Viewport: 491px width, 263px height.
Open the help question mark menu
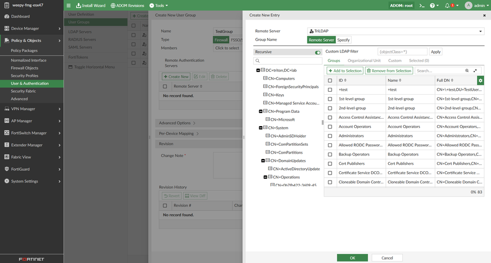tap(434, 5)
